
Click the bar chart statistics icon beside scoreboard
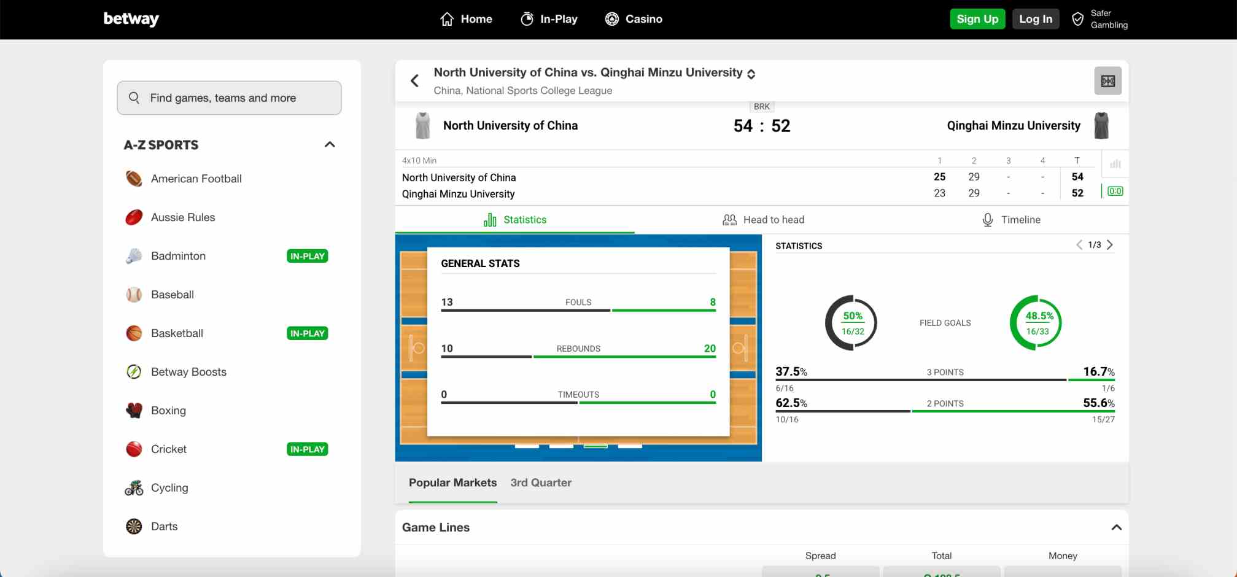[x=1116, y=163]
